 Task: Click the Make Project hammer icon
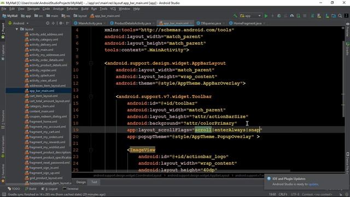(x=235, y=16)
